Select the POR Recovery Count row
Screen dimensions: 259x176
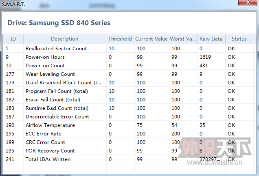[x=128, y=151]
